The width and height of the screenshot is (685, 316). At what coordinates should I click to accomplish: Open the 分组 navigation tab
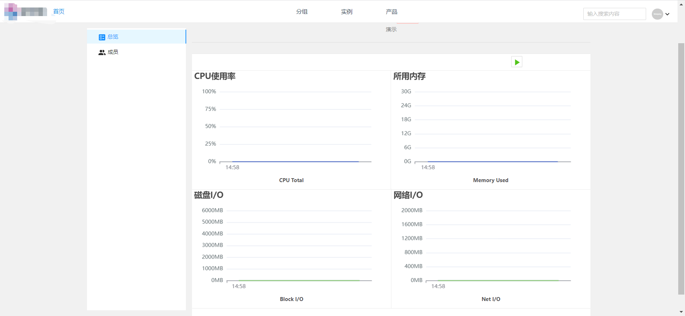(302, 11)
